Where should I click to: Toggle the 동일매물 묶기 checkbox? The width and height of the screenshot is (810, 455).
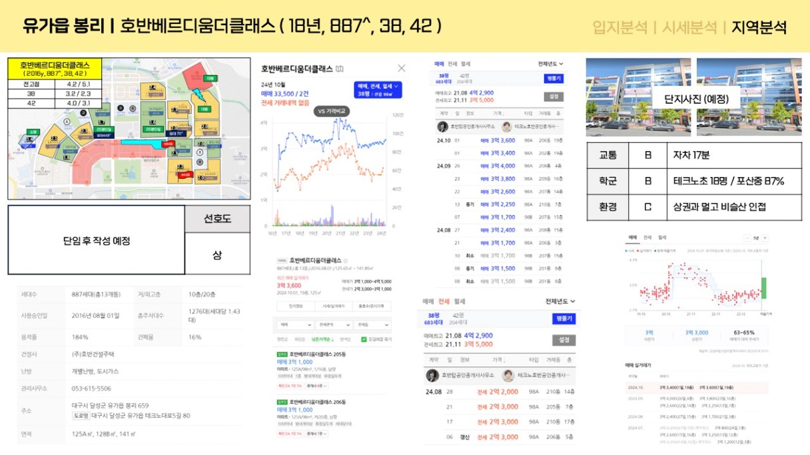(x=363, y=339)
